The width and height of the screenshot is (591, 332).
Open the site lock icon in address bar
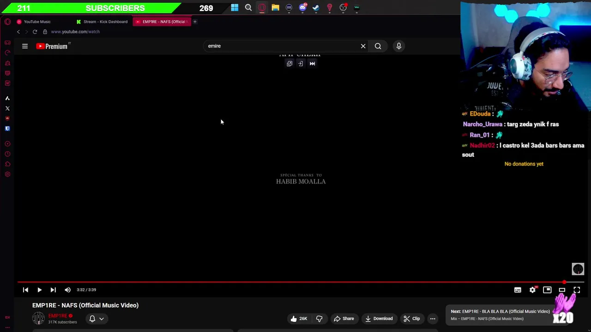[x=45, y=32]
